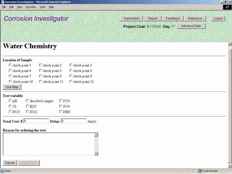The width and height of the screenshot is (232, 174).
Task: Check the NO2 checkbox
Action: click(28, 112)
